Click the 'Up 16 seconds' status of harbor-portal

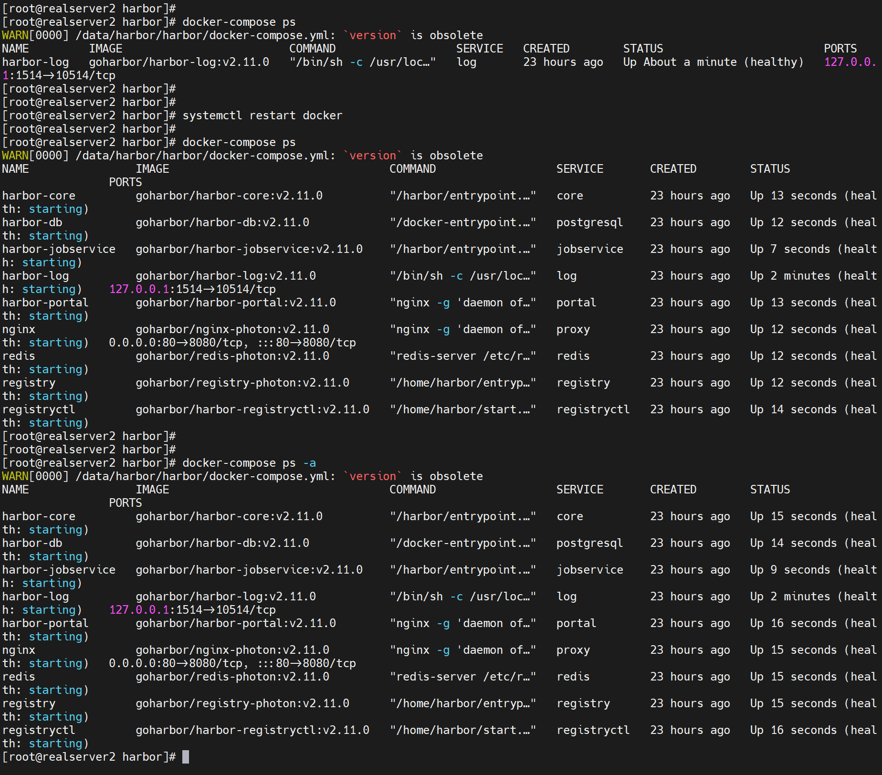coord(793,623)
